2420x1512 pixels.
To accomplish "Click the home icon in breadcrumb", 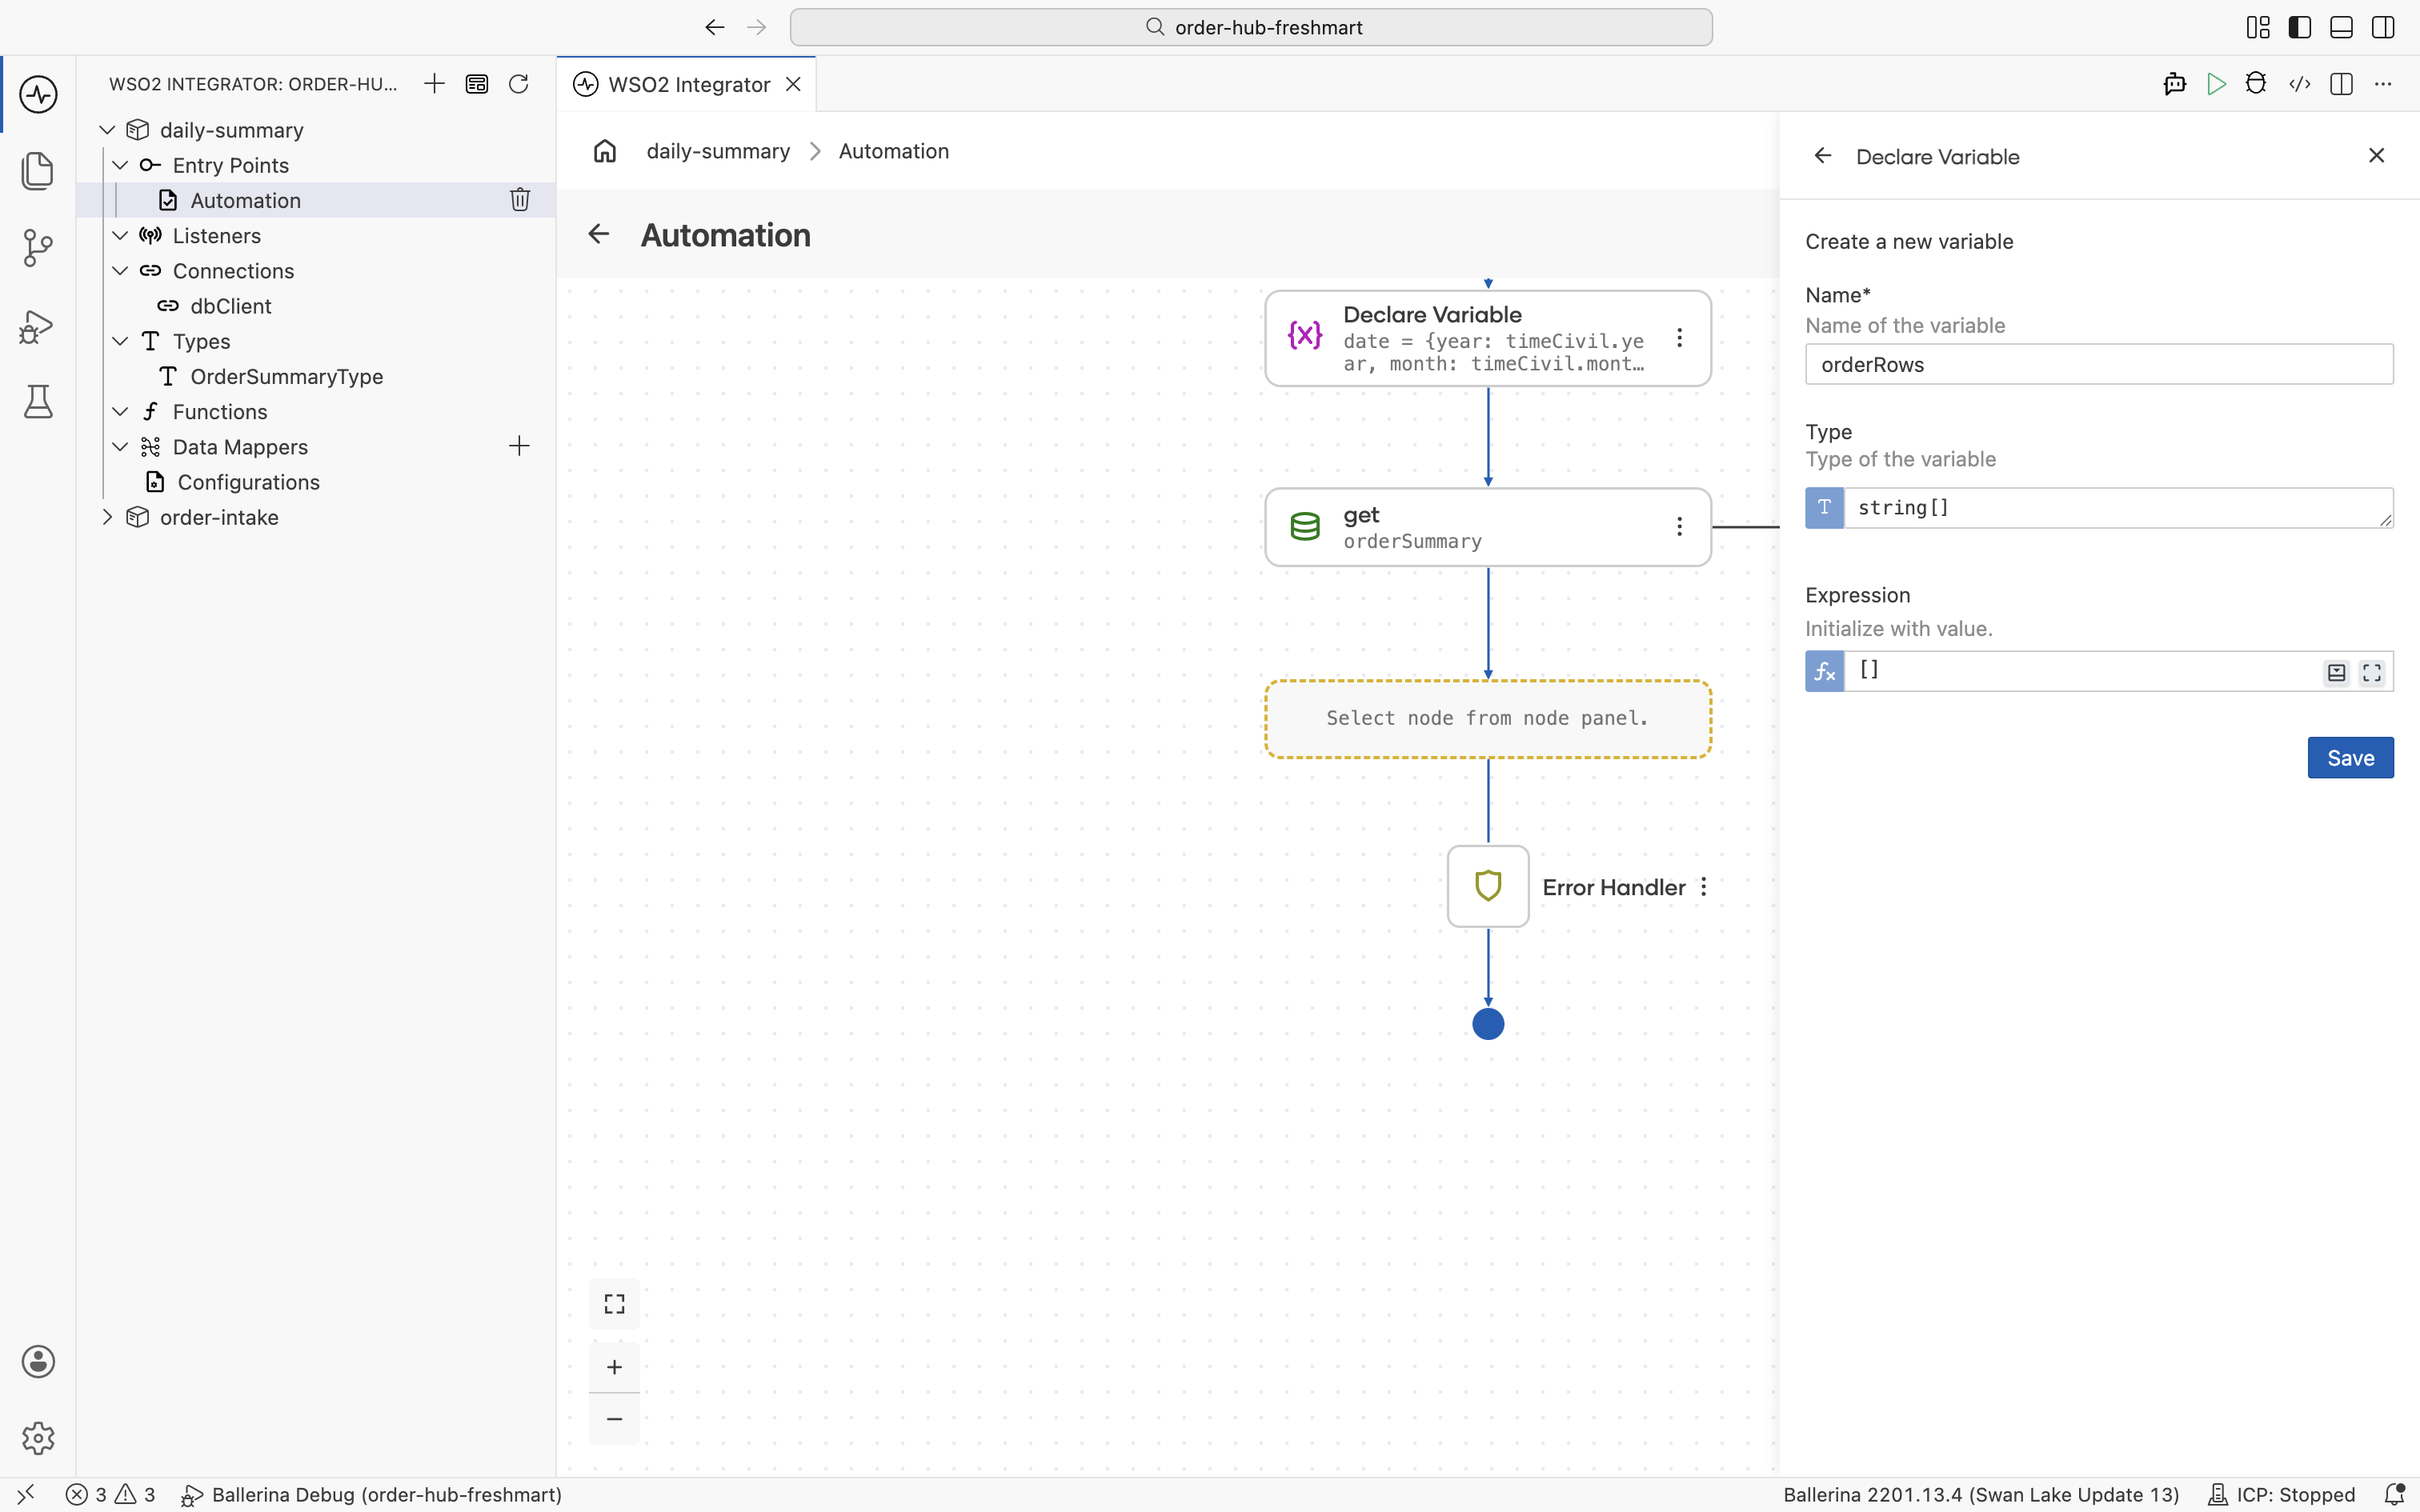I will click(605, 151).
